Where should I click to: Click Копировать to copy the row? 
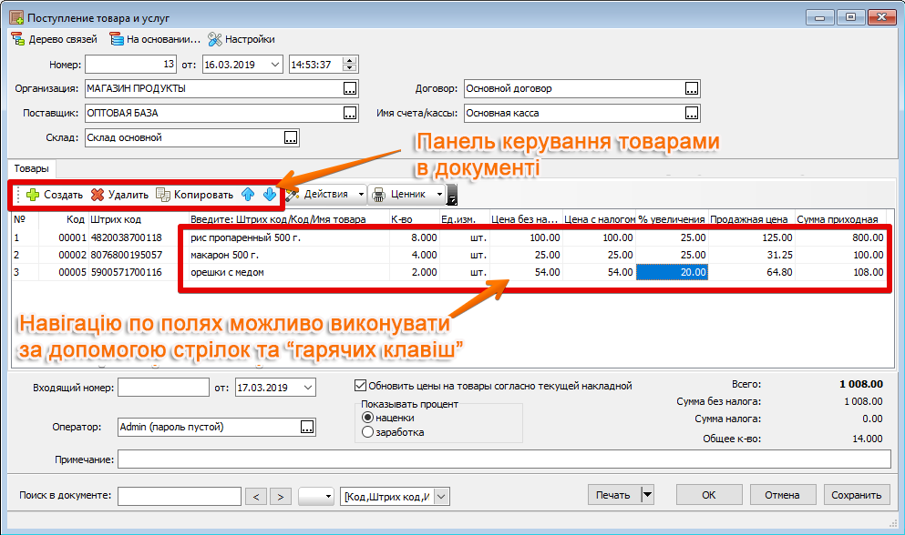point(194,195)
